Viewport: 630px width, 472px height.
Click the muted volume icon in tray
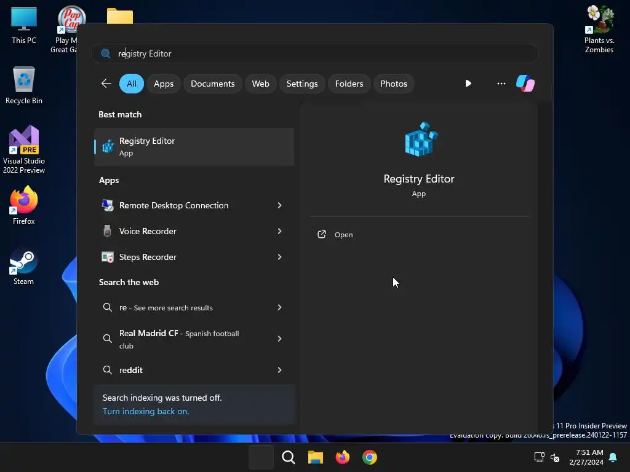(x=555, y=457)
